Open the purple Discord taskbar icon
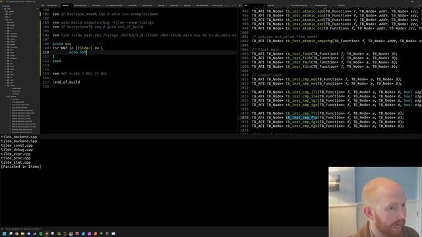The height and width of the screenshot is (237, 422). pyautogui.click(x=29, y=234)
